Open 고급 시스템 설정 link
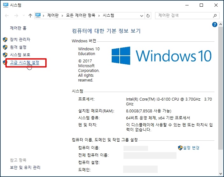 click(x=25, y=63)
